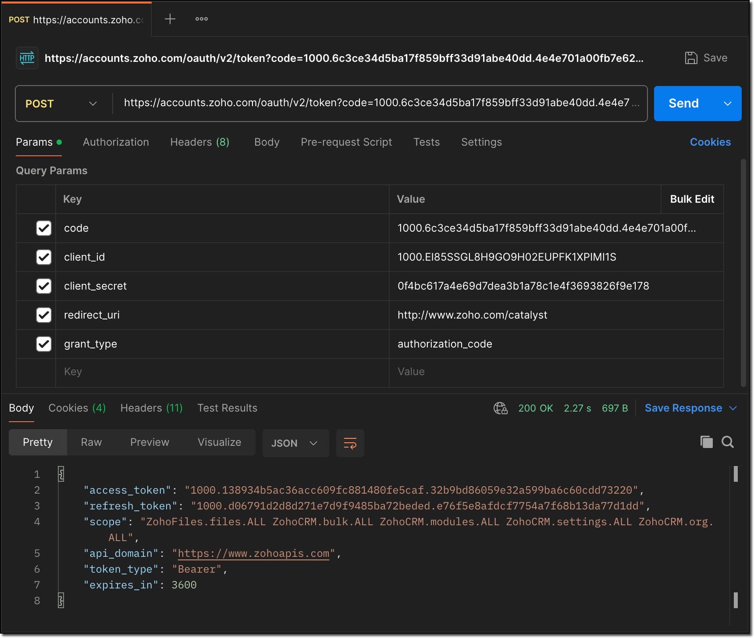The image size is (754, 638).
Task: Click the HTTP request type icon
Action: pyautogui.click(x=27, y=58)
